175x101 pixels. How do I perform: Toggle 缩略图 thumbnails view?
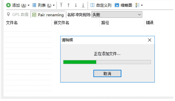[x=123, y=5]
